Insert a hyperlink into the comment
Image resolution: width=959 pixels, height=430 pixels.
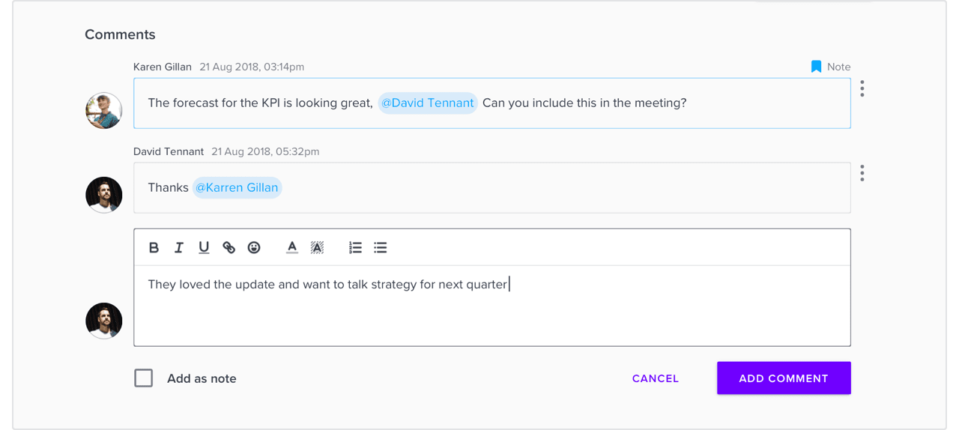[229, 247]
